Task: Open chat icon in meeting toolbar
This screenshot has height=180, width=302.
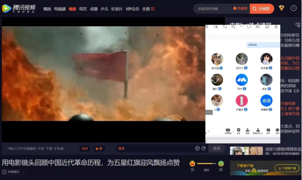Action: click(x=268, y=130)
